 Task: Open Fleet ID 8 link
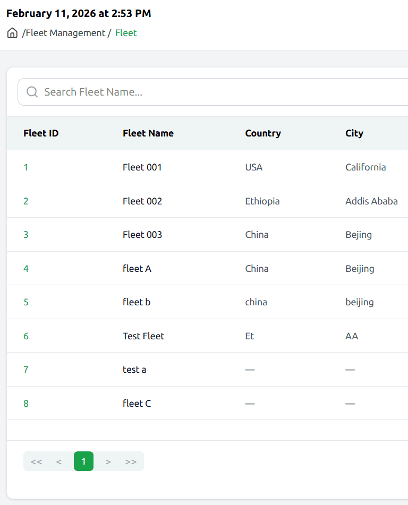26,404
